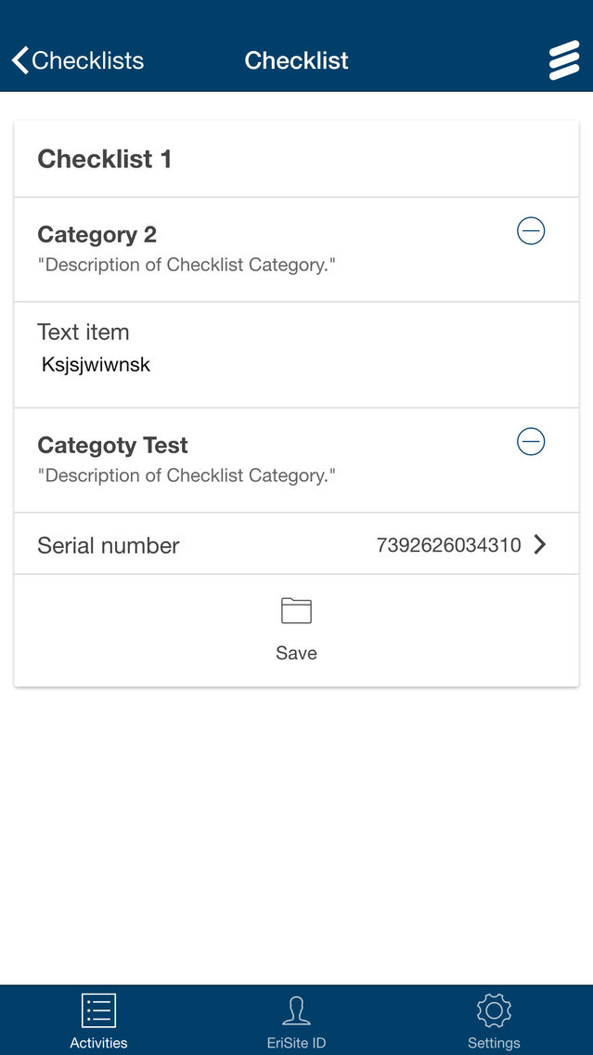Tap the Checklist 1 title
Image resolution: width=593 pixels, height=1055 pixels.
coord(104,160)
